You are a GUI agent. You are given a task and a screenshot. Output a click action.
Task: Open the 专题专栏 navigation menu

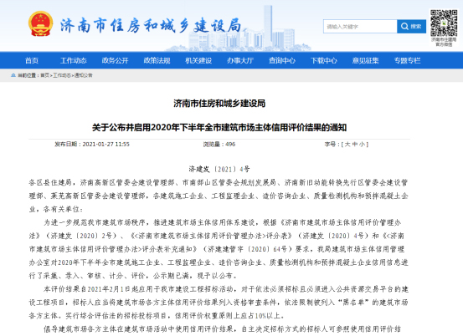pos(407,60)
